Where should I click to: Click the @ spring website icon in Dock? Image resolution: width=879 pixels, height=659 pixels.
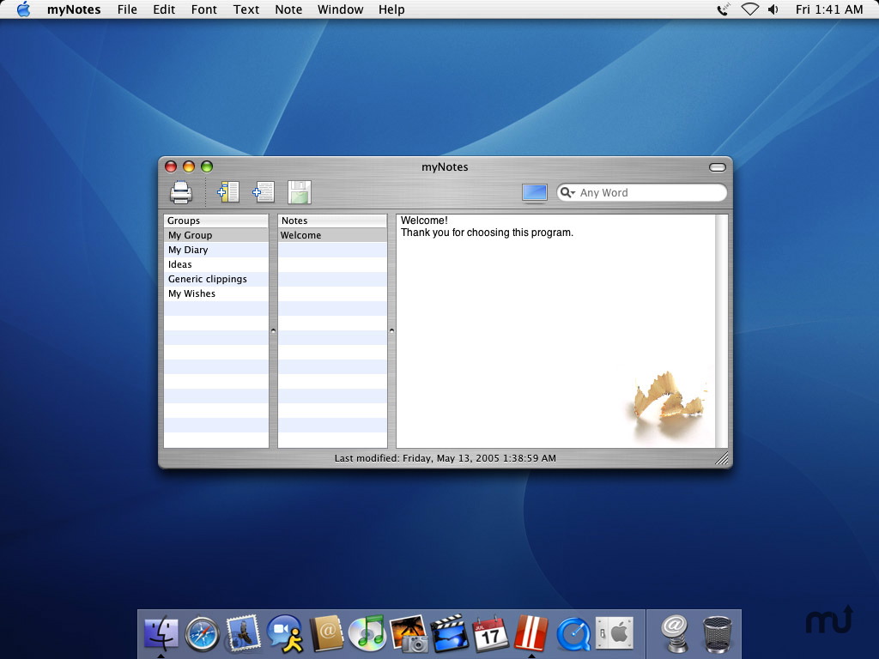point(675,634)
